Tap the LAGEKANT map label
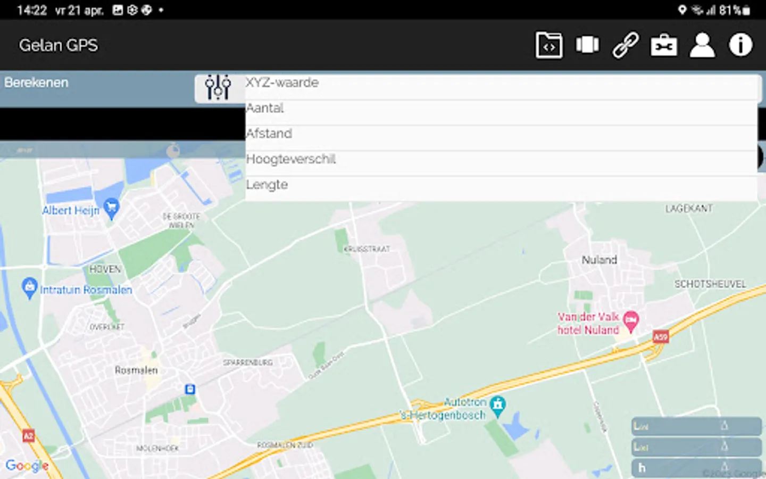The image size is (766, 479). [x=689, y=209]
